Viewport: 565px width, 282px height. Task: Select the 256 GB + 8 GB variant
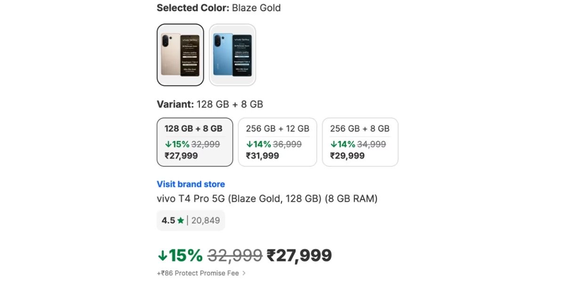[360, 142]
